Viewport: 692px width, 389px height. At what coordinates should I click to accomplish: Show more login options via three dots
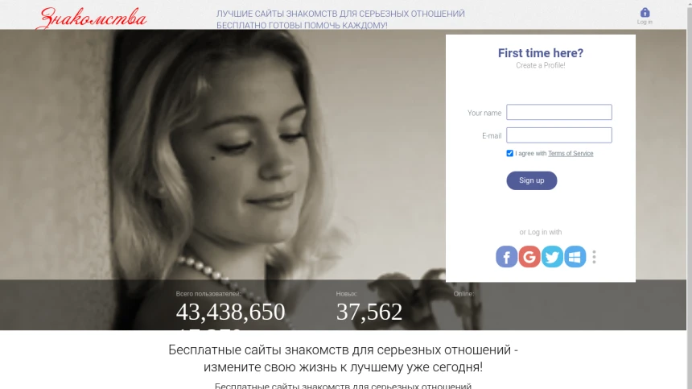click(594, 257)
